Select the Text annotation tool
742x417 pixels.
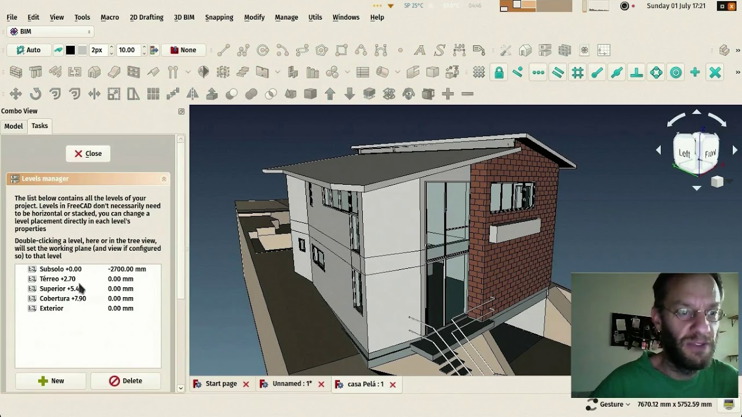[x=419, y=50]
